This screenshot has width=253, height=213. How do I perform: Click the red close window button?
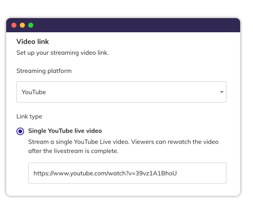coord(14,25)
